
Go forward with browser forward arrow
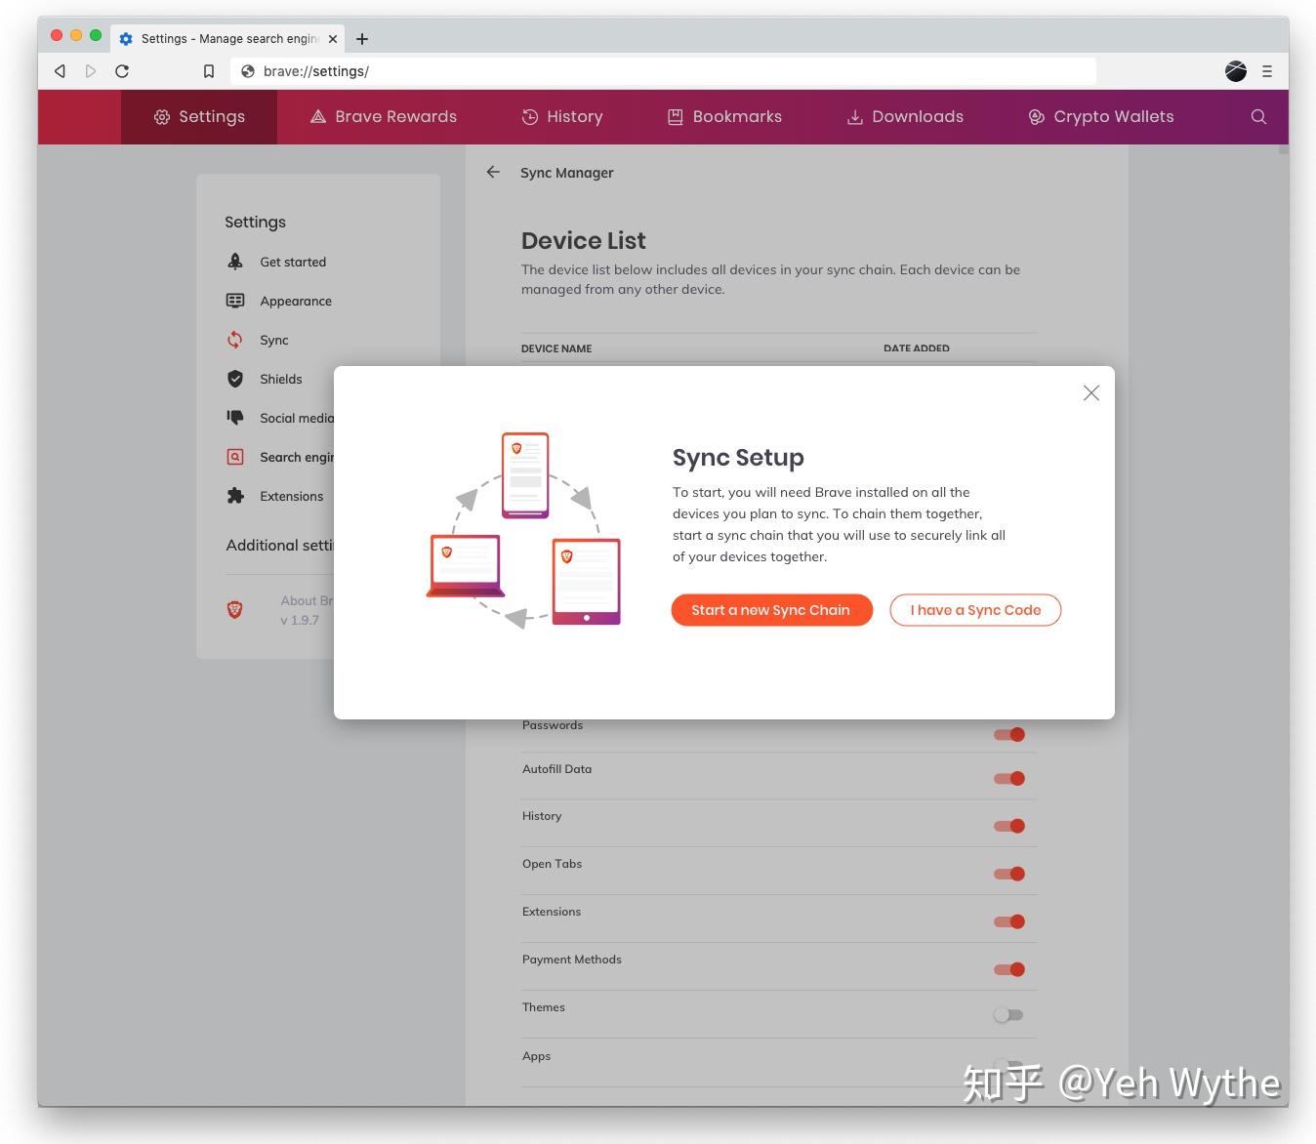(91, 71)
